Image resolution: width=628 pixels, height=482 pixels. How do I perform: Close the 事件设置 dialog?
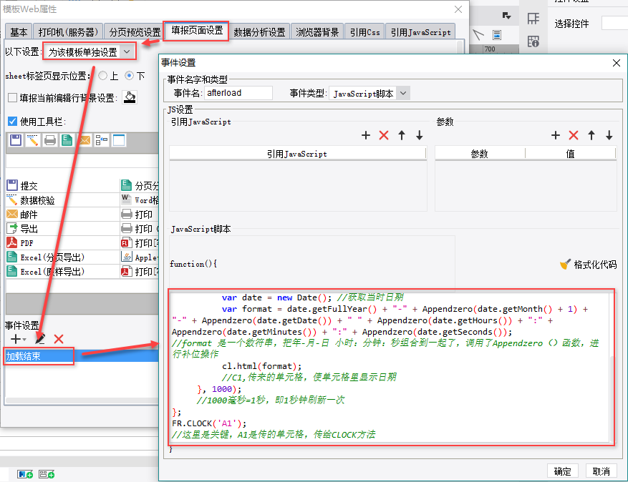point(617,63)
